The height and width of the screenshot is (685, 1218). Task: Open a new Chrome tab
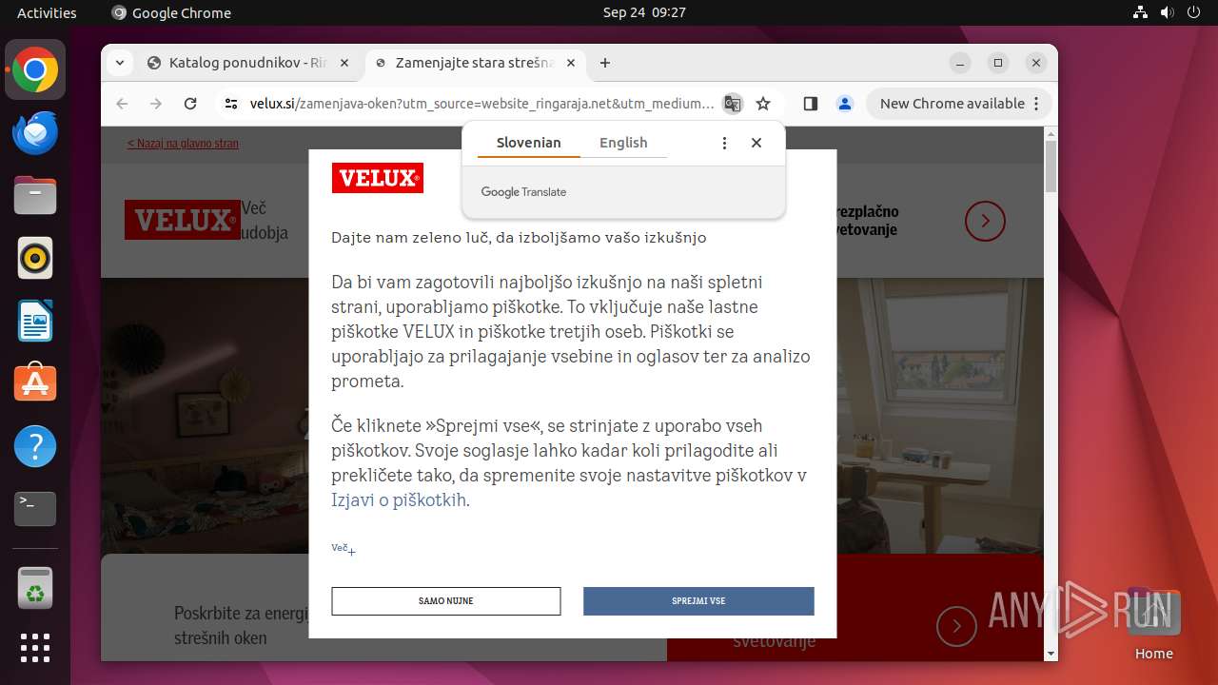605,63
